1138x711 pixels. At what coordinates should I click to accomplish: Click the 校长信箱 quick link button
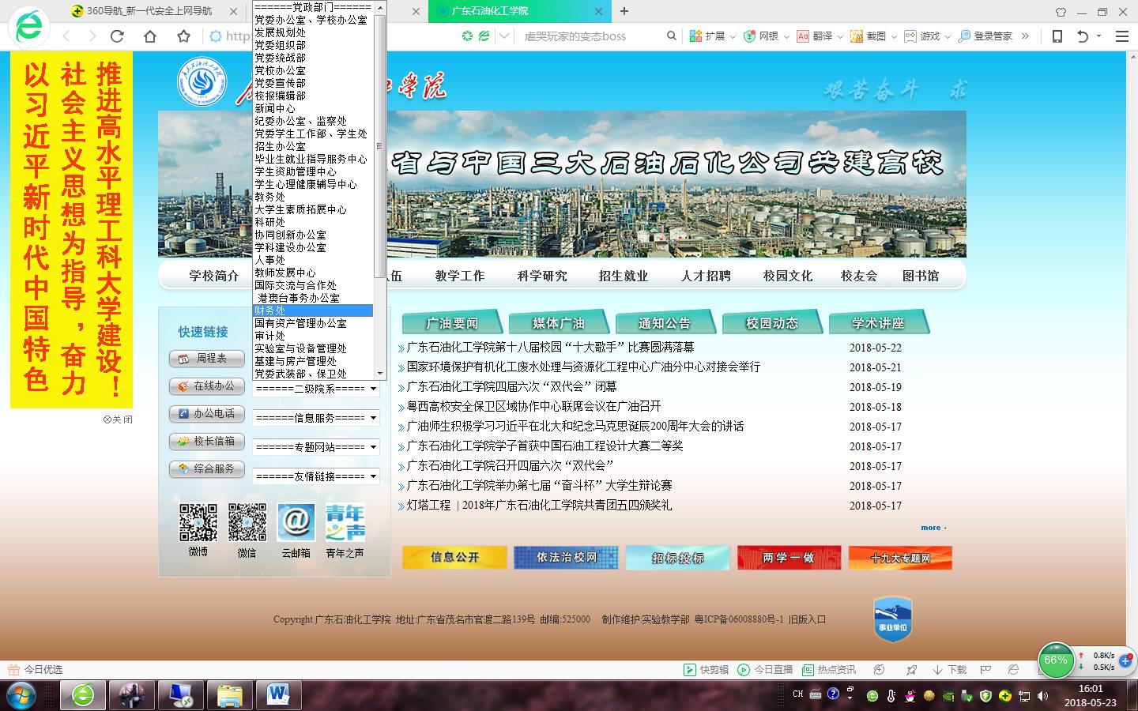pos(207,442)
